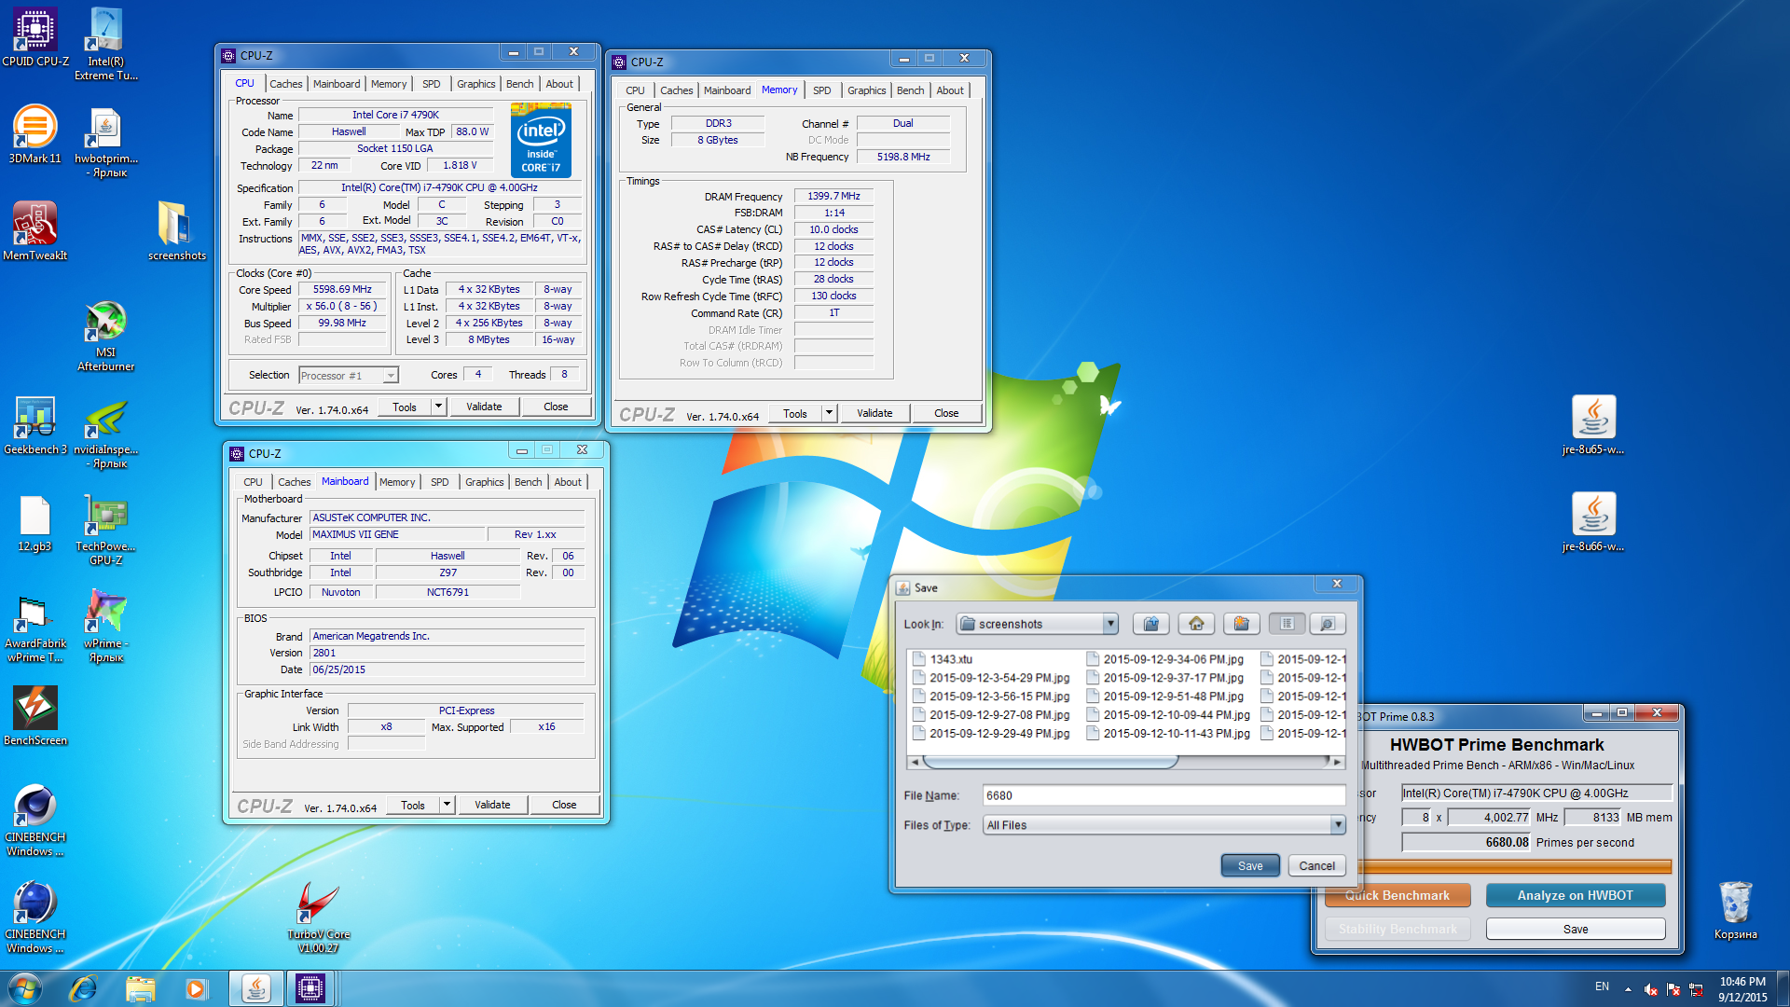Click Java icon in taskbar
The height and width of the screenshot is (1007, 1790).
(x=256, y=988)
